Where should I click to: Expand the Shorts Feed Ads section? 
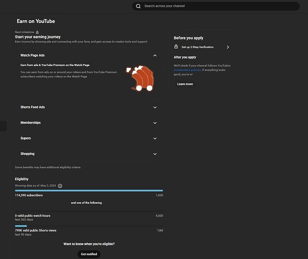click(x=155, y=107)
